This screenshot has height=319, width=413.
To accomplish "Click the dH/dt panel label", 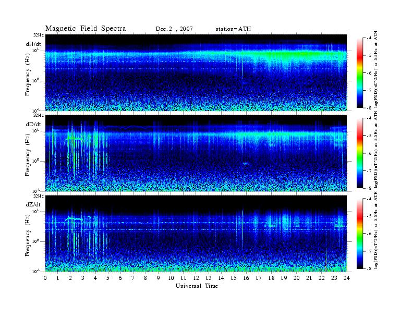I will (33, 44).
